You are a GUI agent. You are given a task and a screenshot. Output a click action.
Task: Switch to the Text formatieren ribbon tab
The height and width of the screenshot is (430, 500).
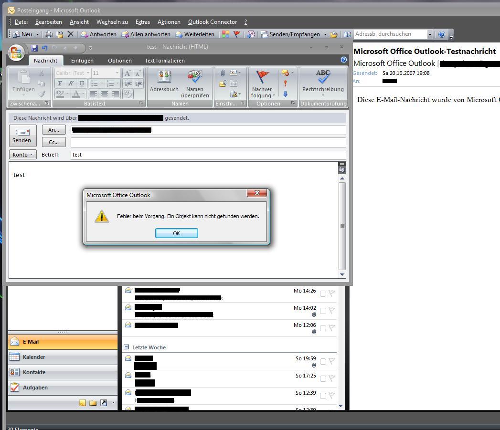[x=165, y=61]
